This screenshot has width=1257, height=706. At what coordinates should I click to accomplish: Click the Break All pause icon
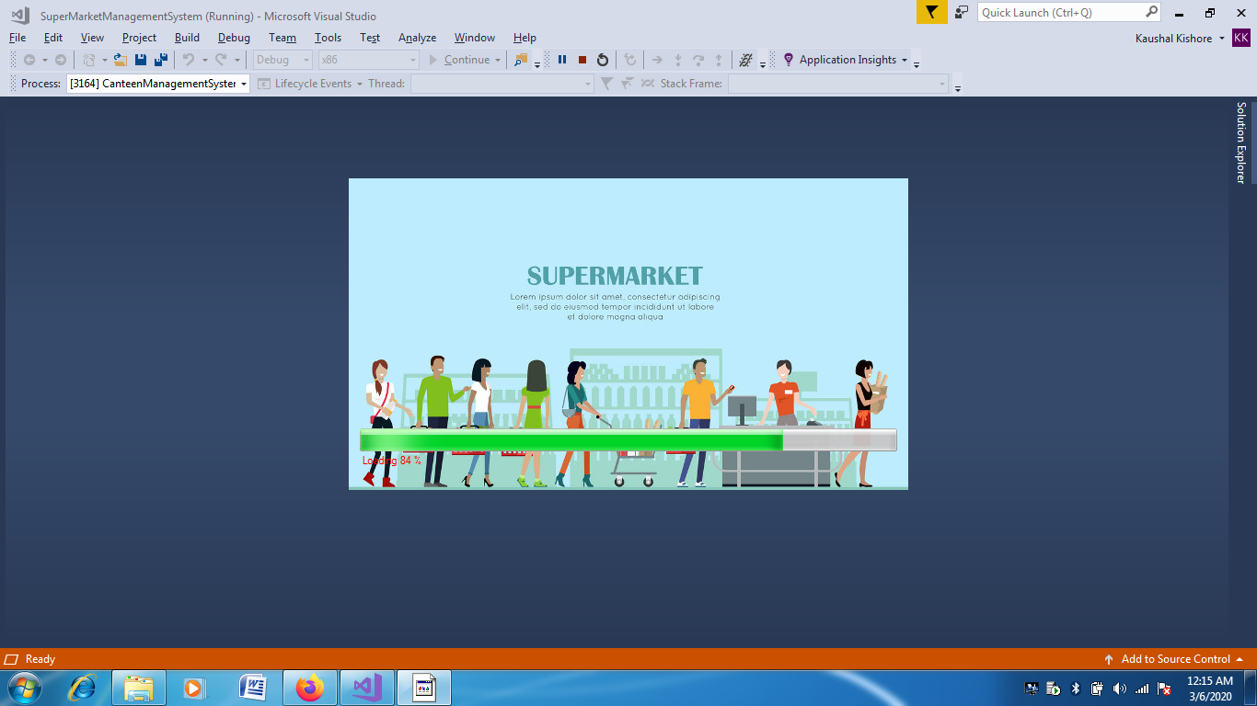(562, 60)
